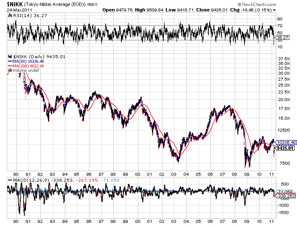This screenshot has width=297, height=225.
Task: Click year 98 on MACD panel axis
Action: click(113, 222)
